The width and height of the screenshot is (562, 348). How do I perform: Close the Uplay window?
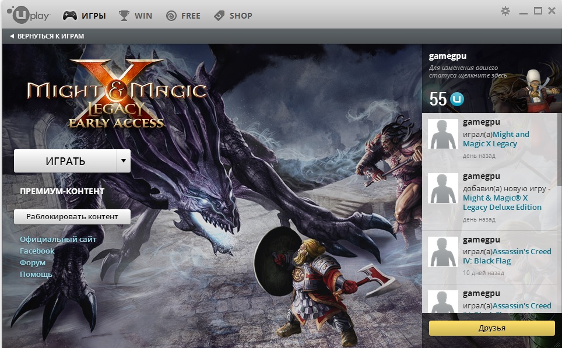click(552, 11)
